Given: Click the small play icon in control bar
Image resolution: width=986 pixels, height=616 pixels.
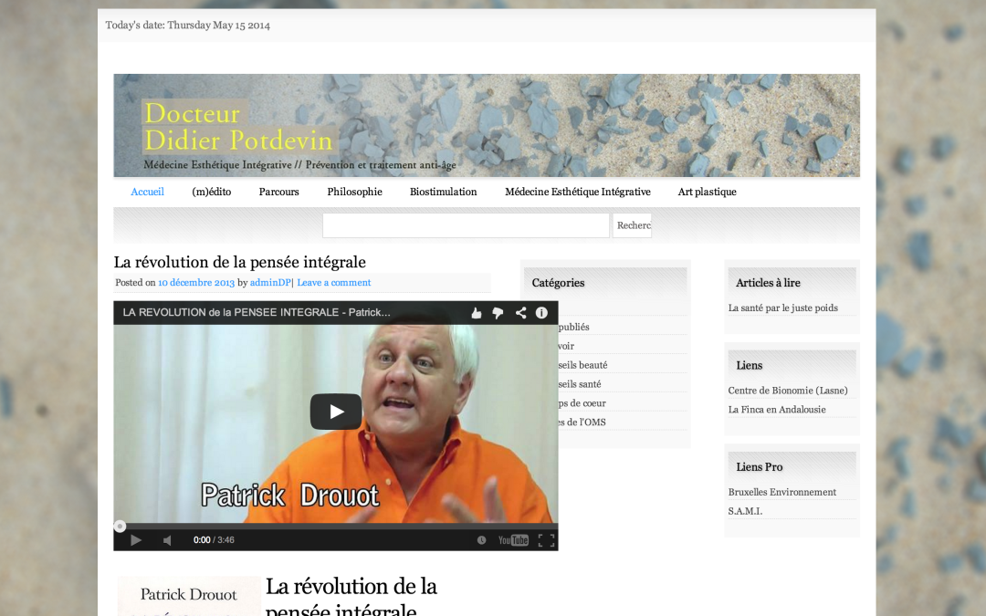Looking at the screenshot, I should pos(136,540).
